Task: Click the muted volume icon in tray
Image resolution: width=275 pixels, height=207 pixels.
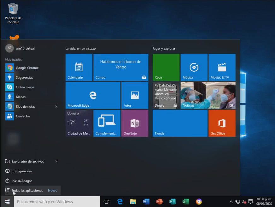Action: tap(244, 202)
